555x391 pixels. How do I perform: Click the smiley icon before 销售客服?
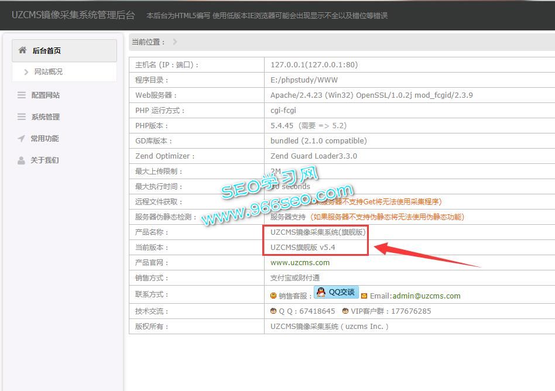273,296
